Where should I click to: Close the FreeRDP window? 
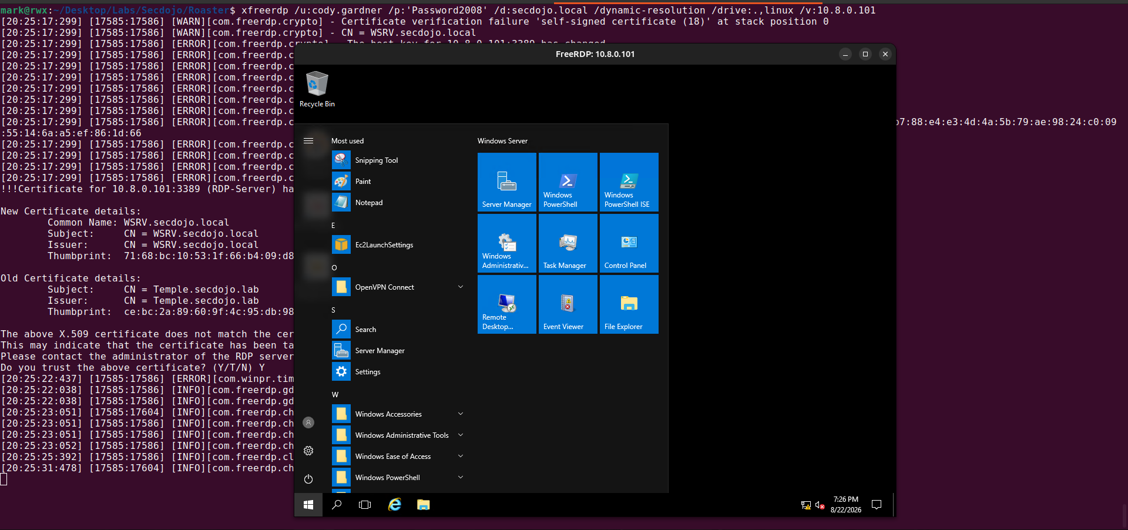885,54
